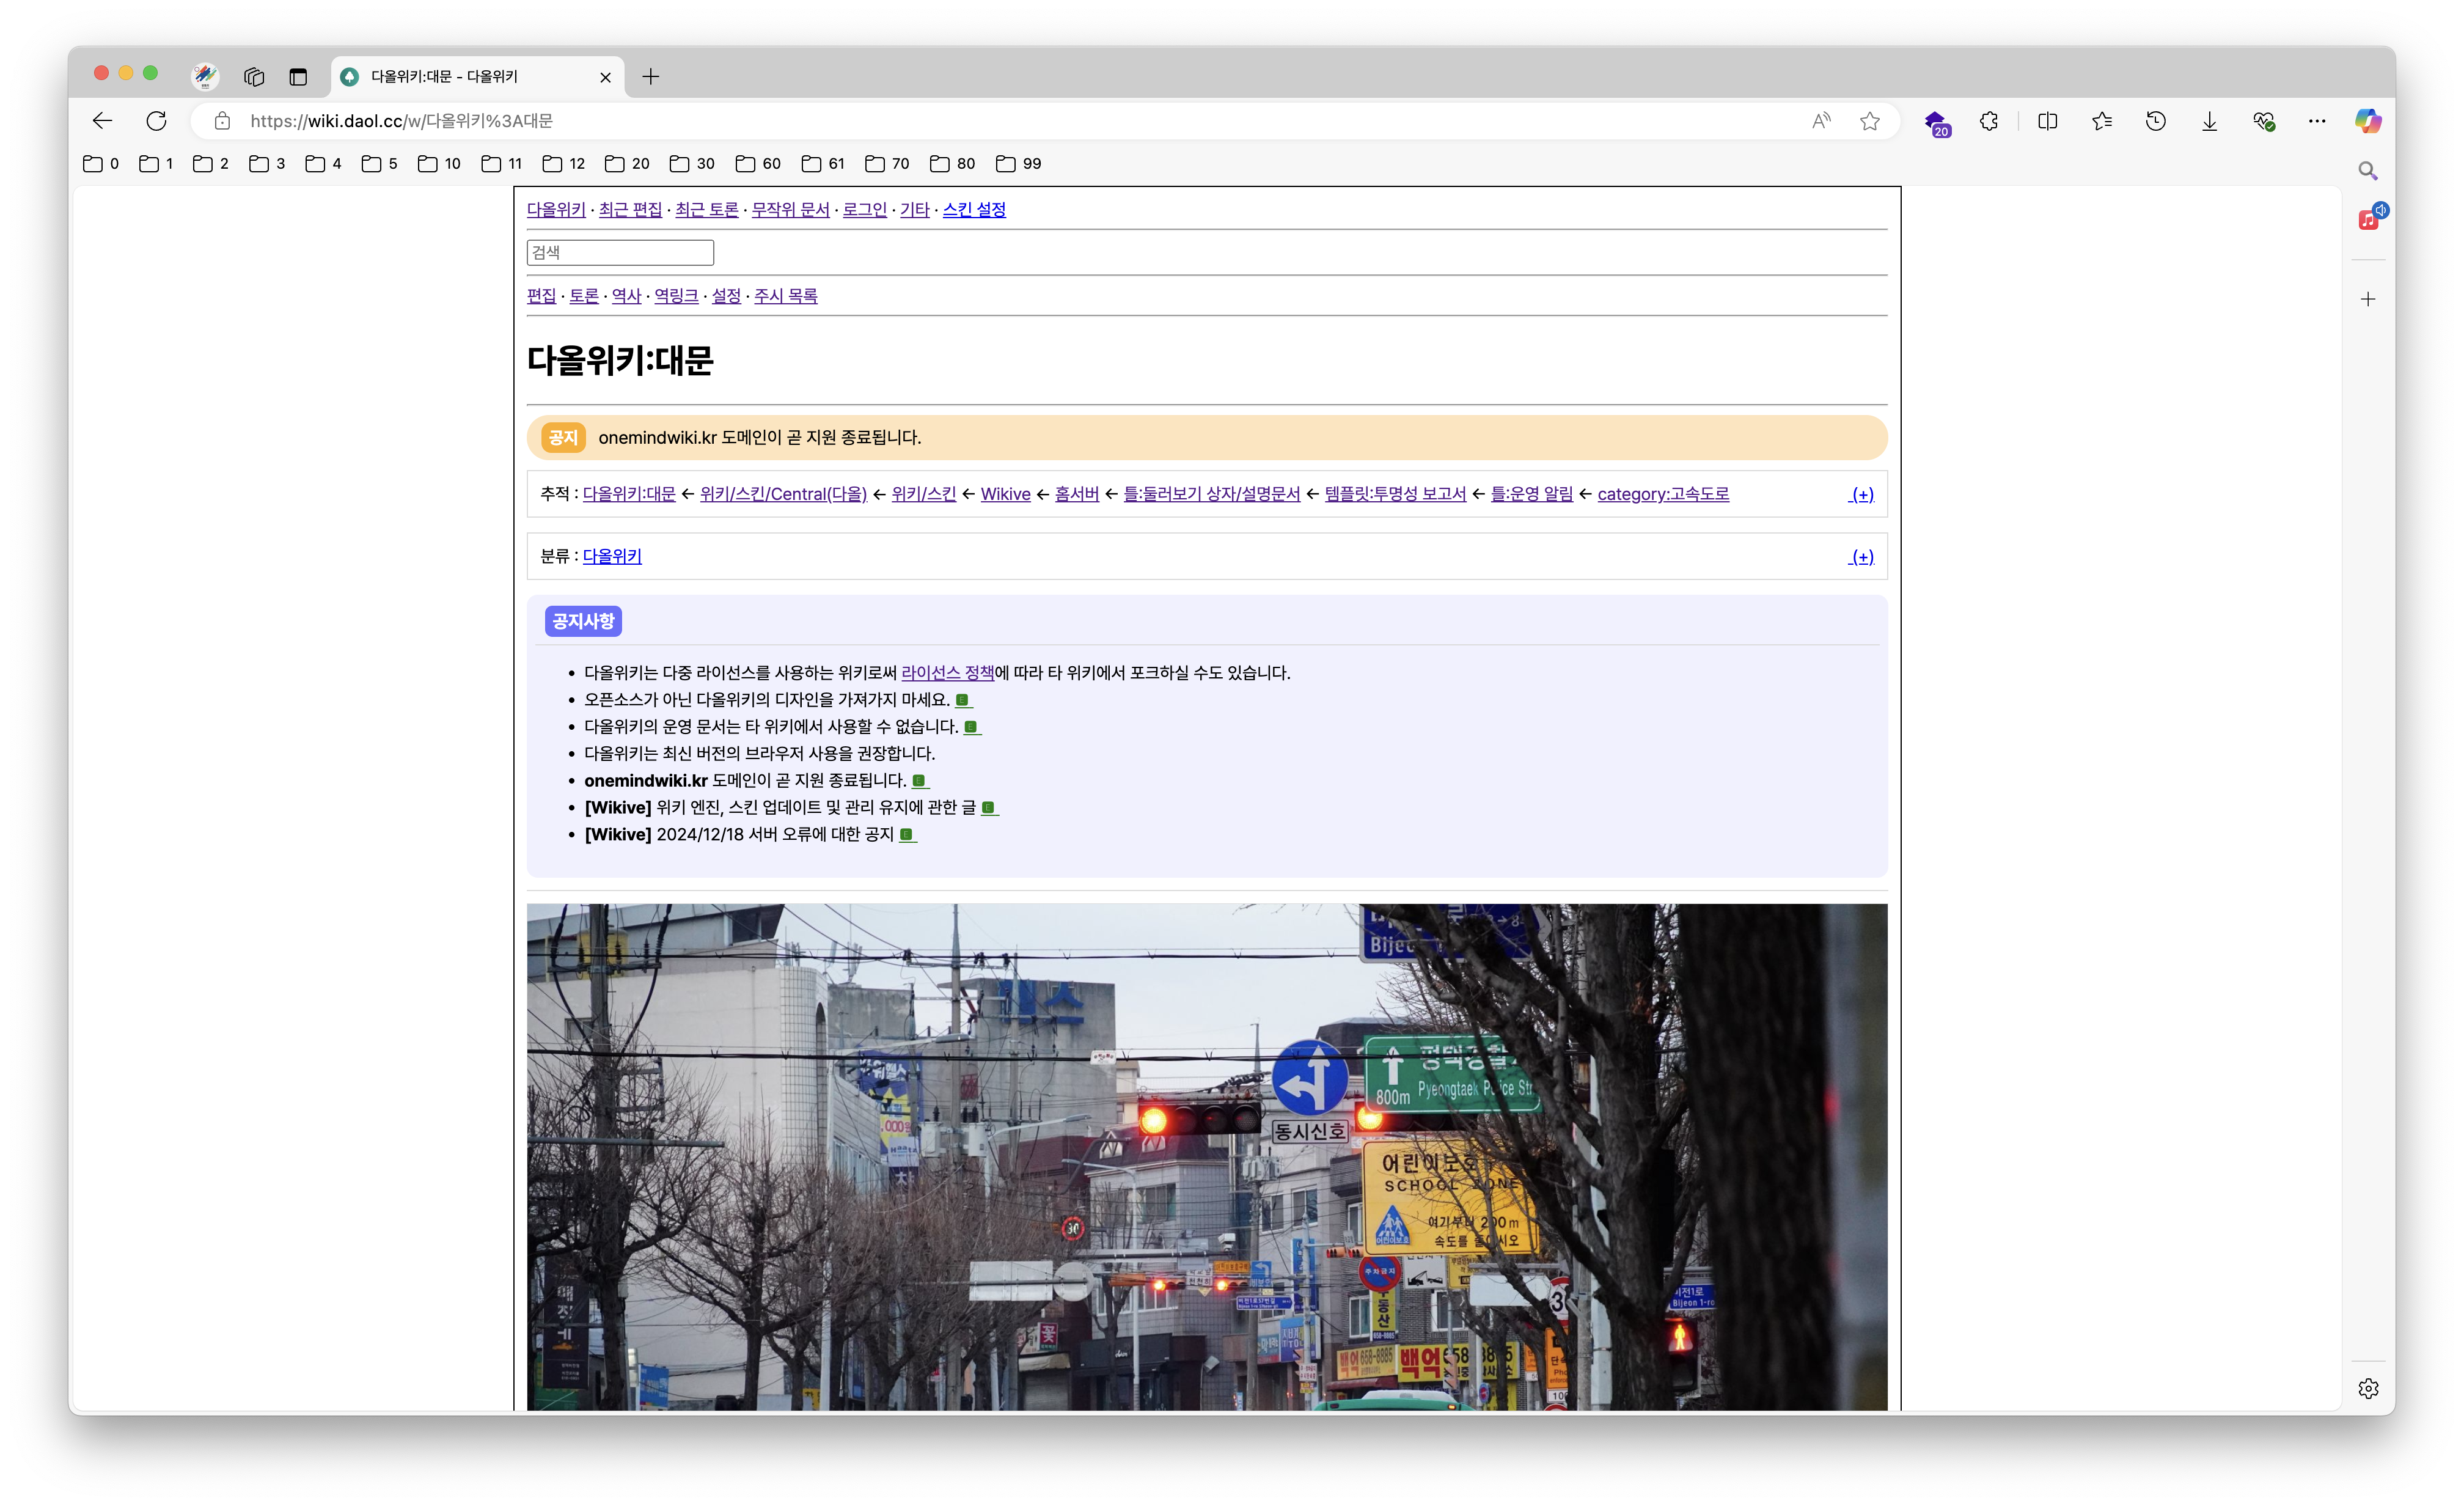This screenshot has width=2464, height=1506.
Task: Close the 다올위키:대문 tab
Action: [x=605, y=77]
